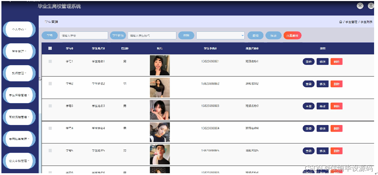Open the photo thumbnail of 学生姓名3

(x=160, y=110)
